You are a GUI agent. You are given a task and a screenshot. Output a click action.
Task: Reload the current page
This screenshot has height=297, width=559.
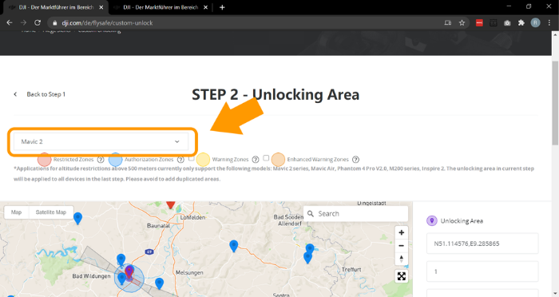click(38, 23)
